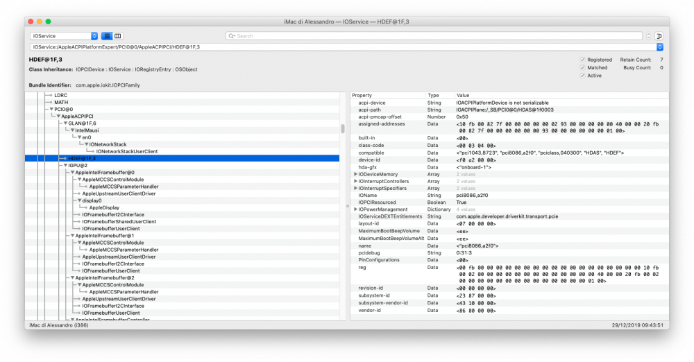
Task: Sort by the Property column header
Action: click(388, 95)
